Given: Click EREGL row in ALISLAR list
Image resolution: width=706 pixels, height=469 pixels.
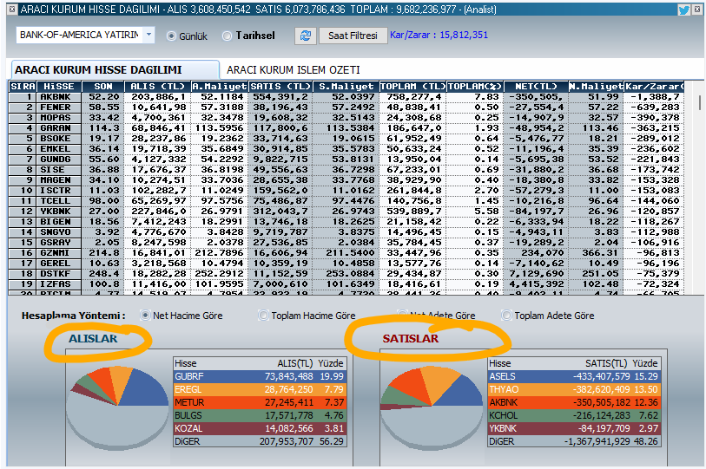Looking at the screenshot, I should 260,389.
